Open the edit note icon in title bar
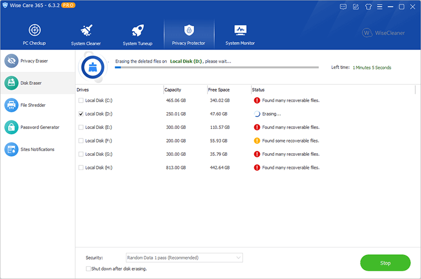The image size is (421, 279). coord(356,7)
